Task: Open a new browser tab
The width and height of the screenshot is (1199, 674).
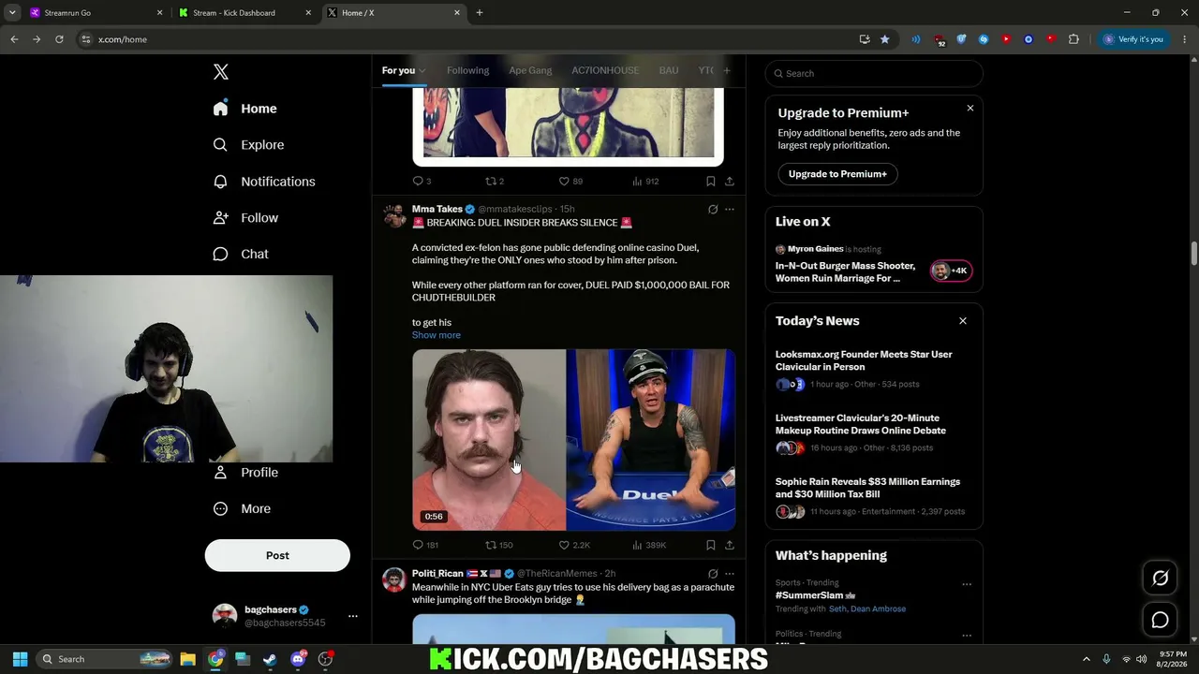Action: [x=480, y=13]
